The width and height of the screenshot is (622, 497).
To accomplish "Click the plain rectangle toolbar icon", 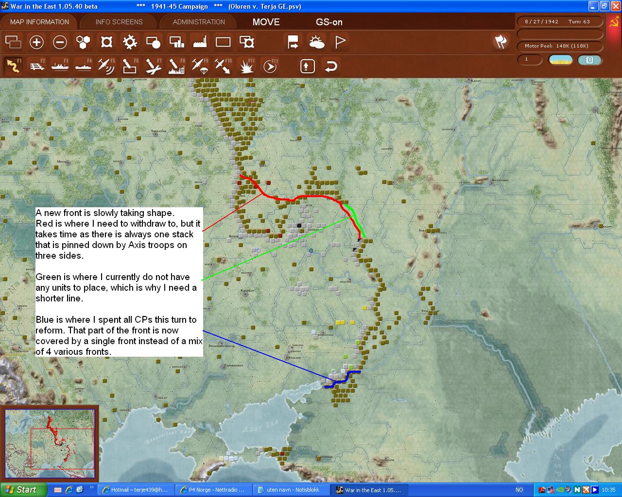I will 223,42.
